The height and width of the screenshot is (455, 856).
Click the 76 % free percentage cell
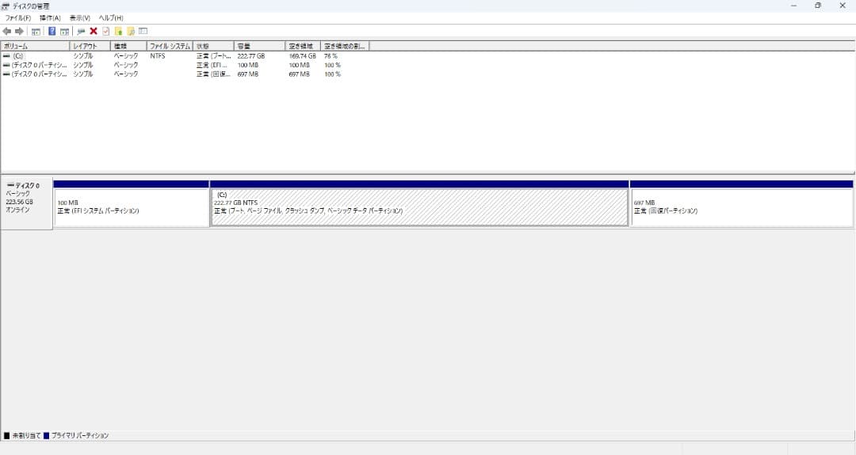tap(331, 56)
